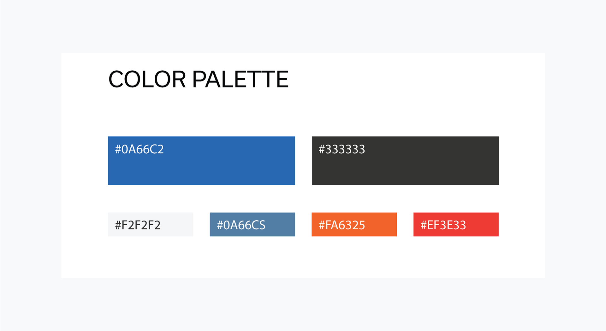Pick the light gray #F2F2F2 swatch

click(x=151, y=224)
